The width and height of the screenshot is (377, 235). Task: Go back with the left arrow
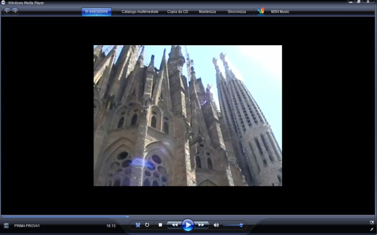[7, 11]
